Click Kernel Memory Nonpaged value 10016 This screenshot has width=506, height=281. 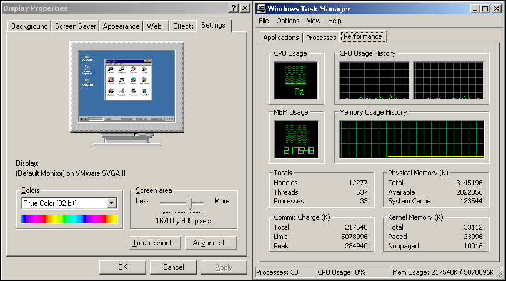[473, 246]
